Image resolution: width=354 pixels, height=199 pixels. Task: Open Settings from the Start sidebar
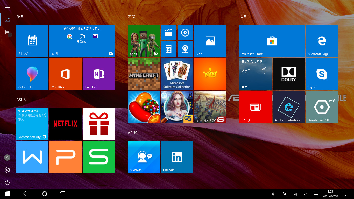point(7,170)
